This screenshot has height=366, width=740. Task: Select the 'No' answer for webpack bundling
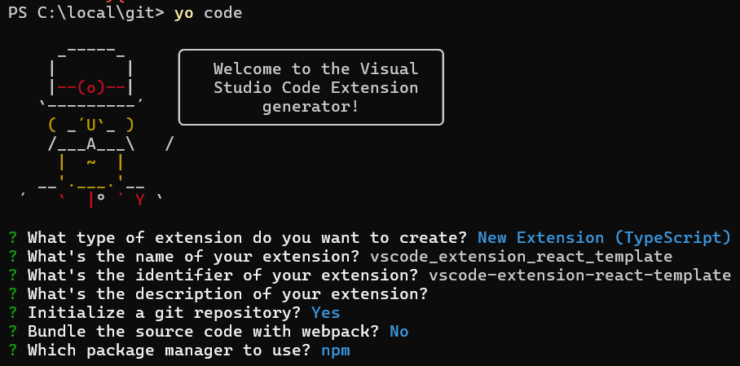(399, 332)
